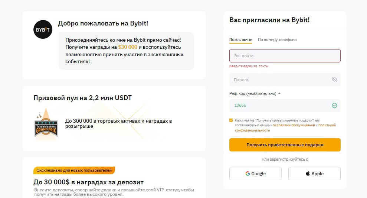Click the "Эксклюзивно для новых пользователей" badge
Screen dimensions: 367x198
point(74,170)
